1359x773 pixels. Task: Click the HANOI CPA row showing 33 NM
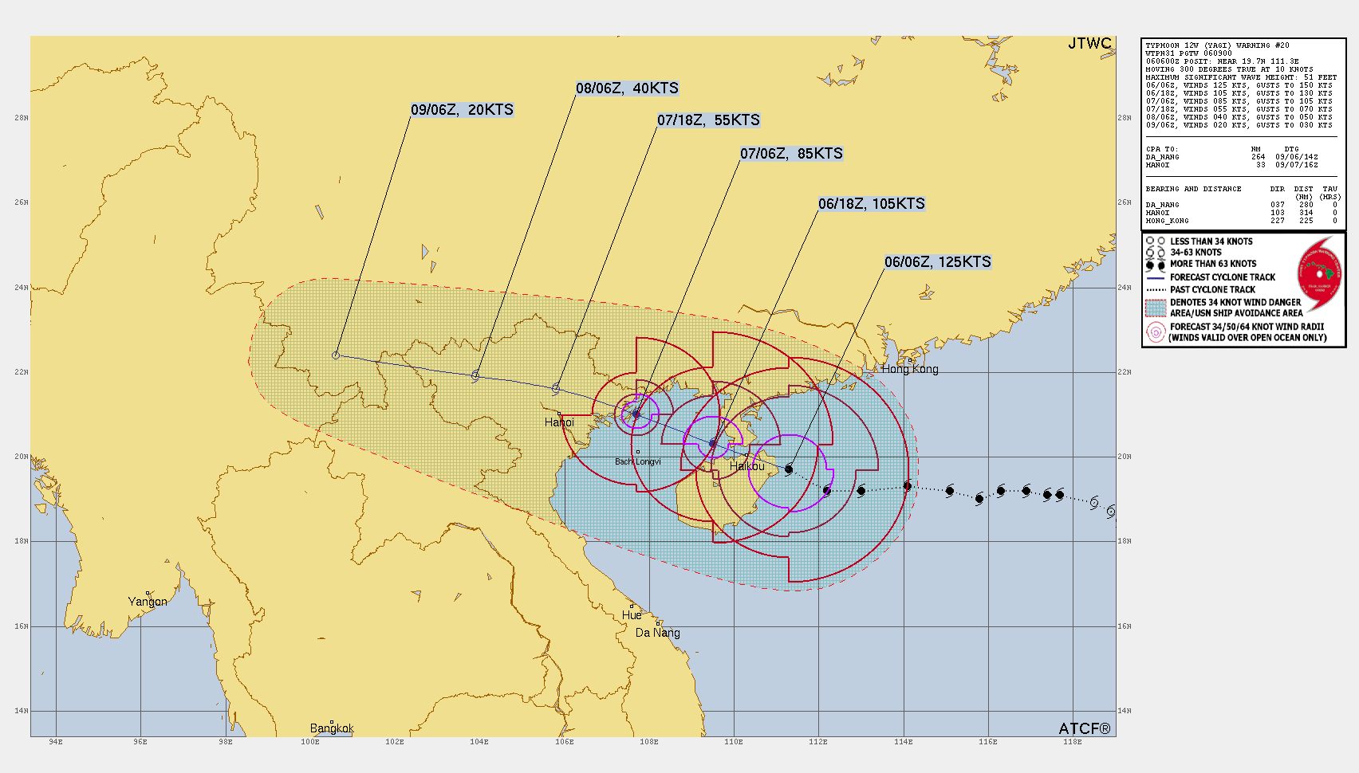(x=1231, y=165)
